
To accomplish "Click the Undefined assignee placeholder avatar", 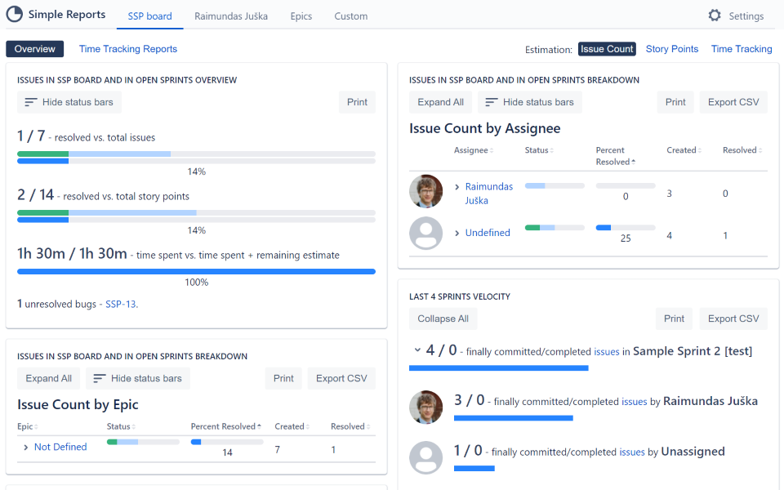I will (x=425, y=234).
